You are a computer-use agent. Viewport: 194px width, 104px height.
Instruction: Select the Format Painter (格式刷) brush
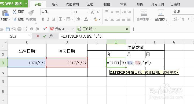(x=31, y=15)
